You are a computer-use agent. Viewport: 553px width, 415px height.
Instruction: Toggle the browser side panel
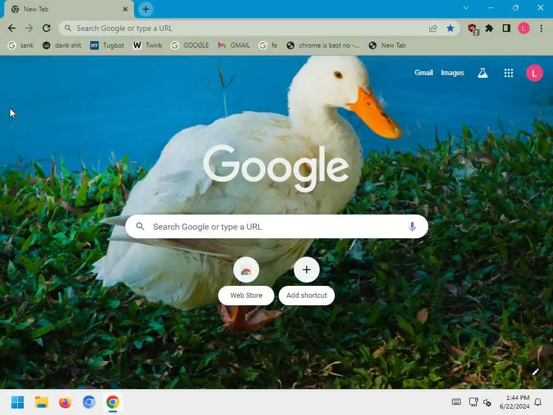click(507, 28)
